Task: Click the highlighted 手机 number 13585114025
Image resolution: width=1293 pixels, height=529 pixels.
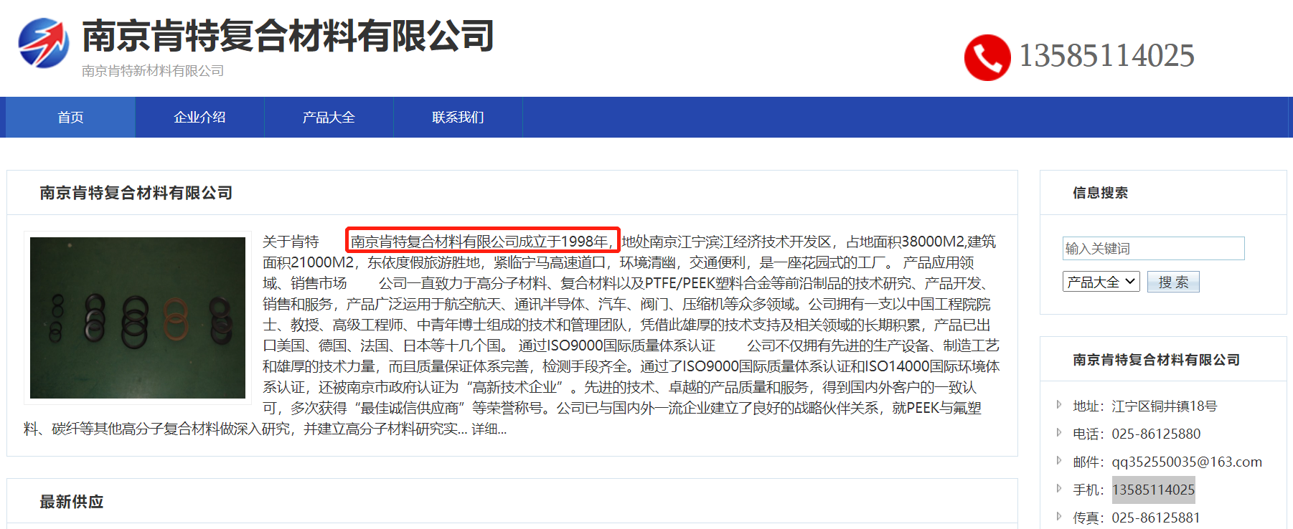Action: [x=1154, y=490]
